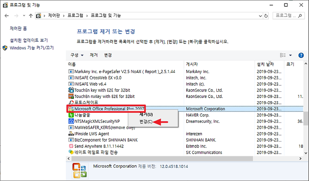Click interezen publisher cell
This screenshot has width=309, height=181.
[x=194, y=134]
